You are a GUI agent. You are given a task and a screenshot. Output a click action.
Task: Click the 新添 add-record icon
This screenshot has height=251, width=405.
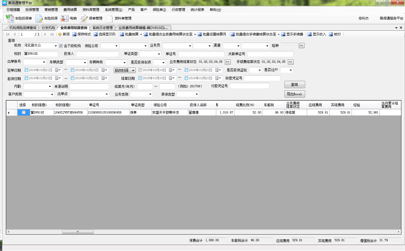click(60, 34)
